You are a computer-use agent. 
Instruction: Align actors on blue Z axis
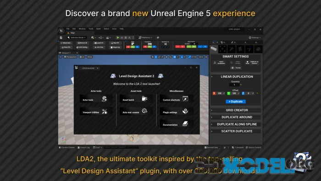[x=137, y=47]
